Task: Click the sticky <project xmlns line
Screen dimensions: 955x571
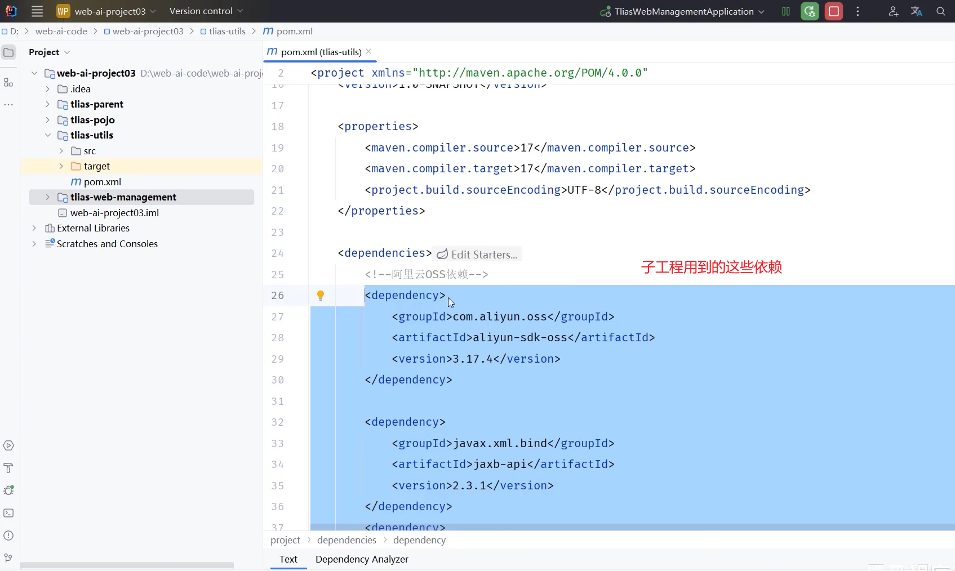Action: click(479, 73)
